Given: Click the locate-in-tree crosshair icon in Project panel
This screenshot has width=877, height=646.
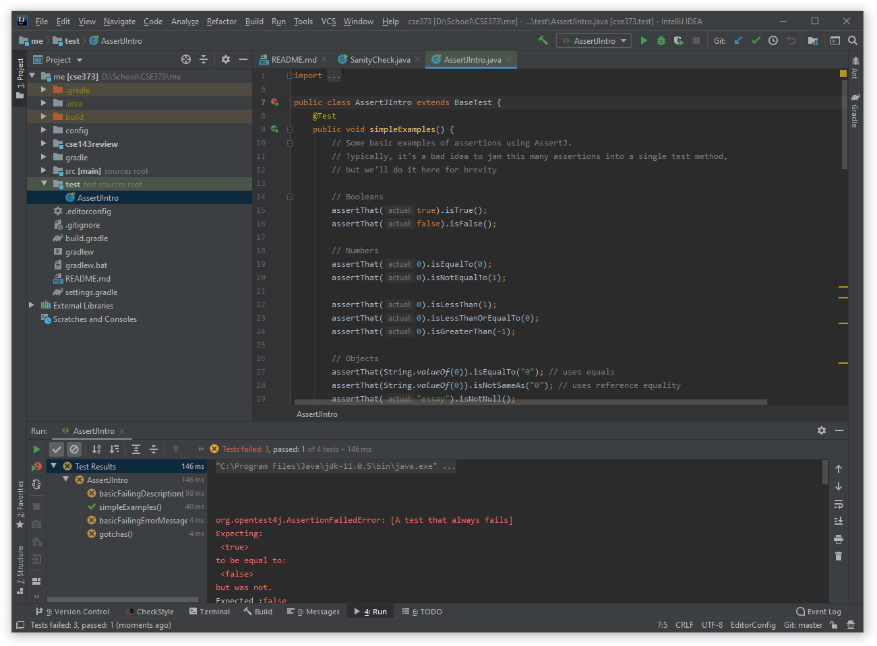Looking at the screenshot, I should point(186,59).
